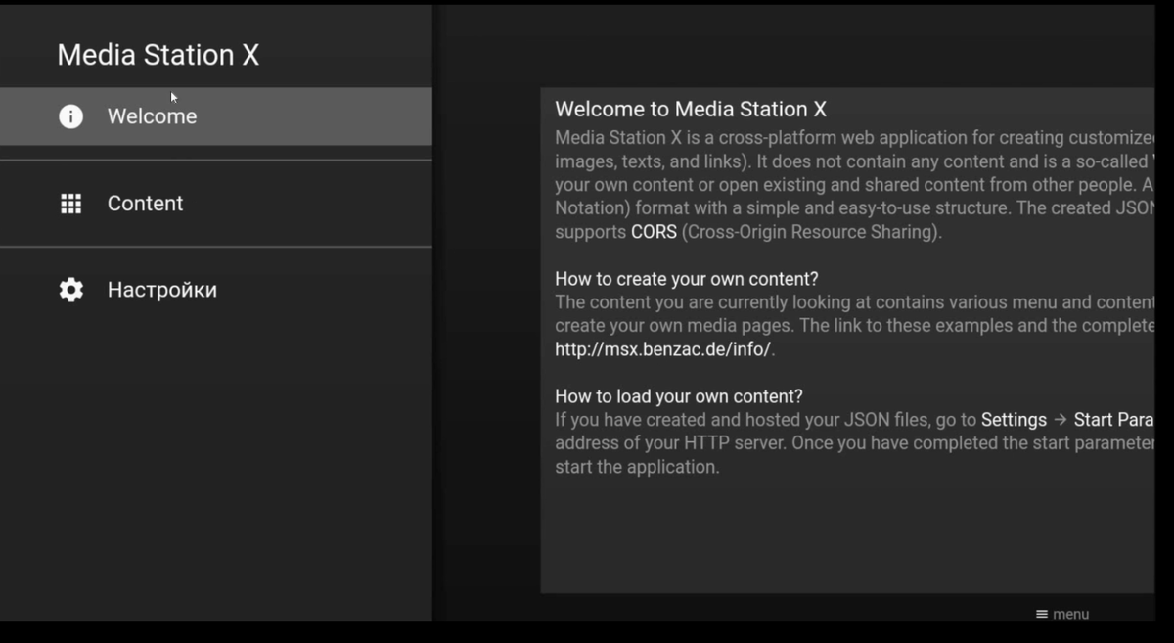Click the Welcome to Media Station X heading

(691, 109)
